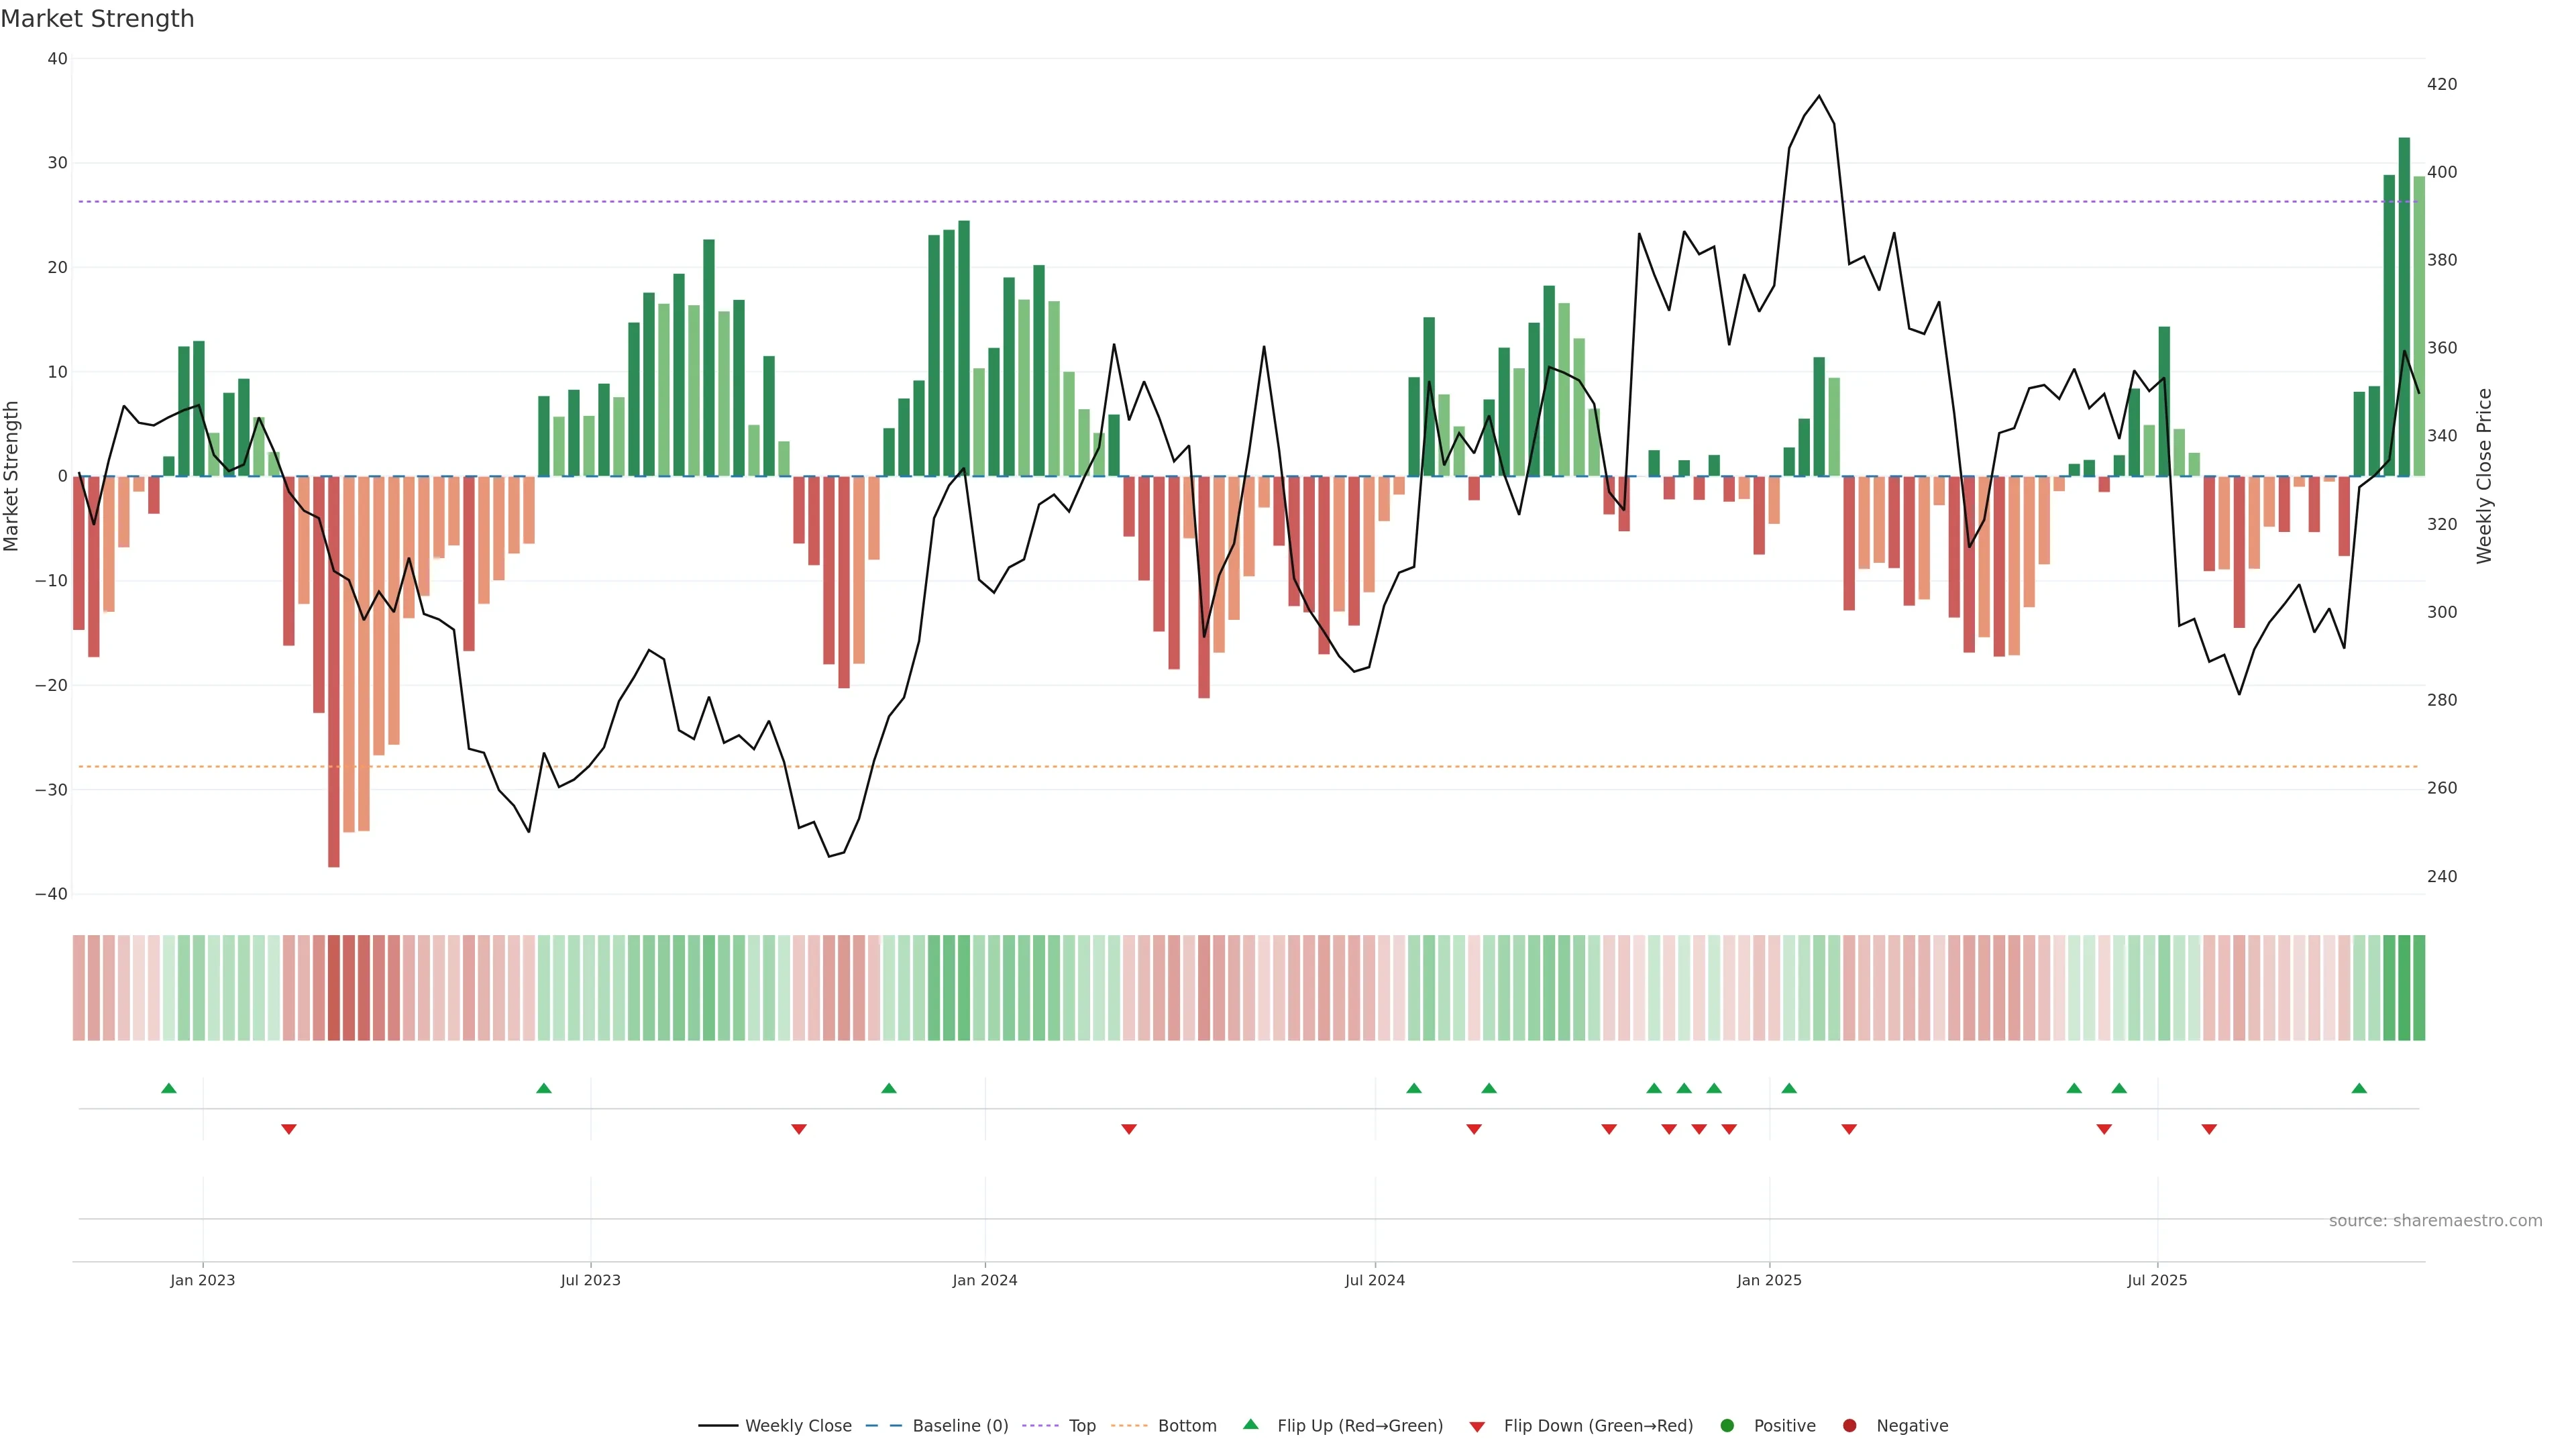Click the leftmost green flip-up triangle marker
The width and height of the screenshot is (2576, 1449).
(169, 1088)
